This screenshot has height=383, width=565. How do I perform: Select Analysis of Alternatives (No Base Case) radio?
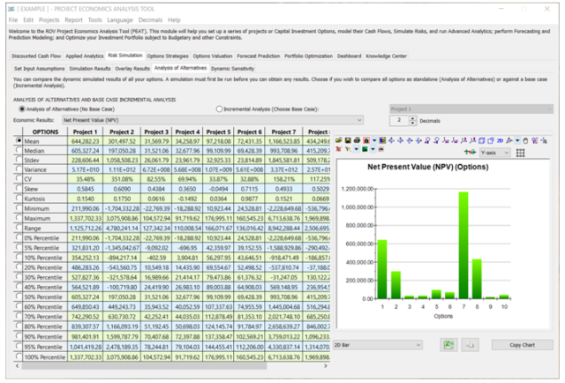22,109
